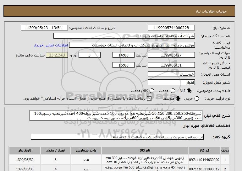This screenshot has width=242, height=171.
Task: Click product code 0971110144630020
Action: [x=204, y=160]
